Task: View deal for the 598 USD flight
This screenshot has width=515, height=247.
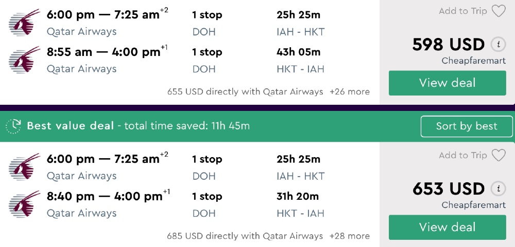Action: [x=447, y=83]
